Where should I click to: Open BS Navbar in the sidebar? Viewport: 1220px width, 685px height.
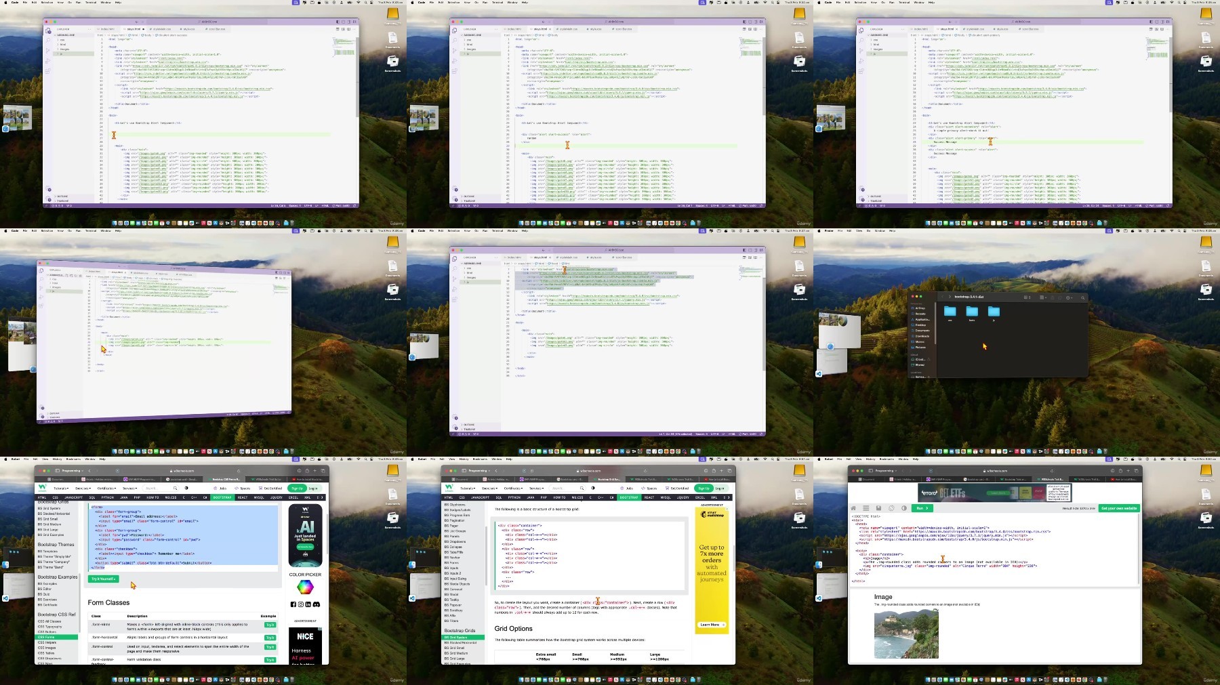pos(452,558)
